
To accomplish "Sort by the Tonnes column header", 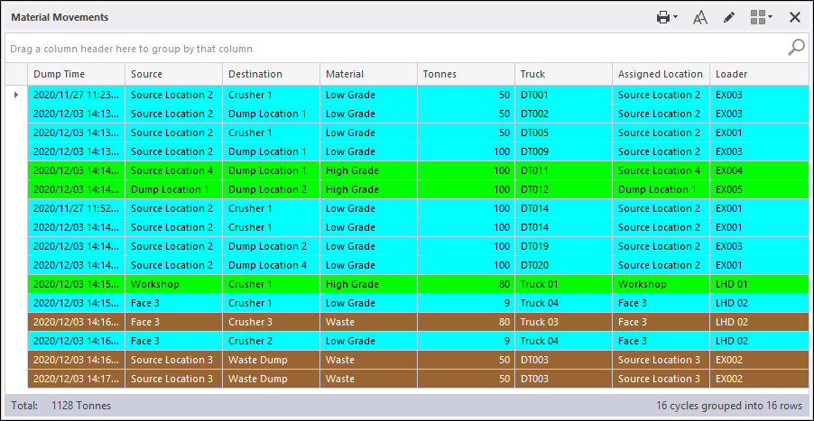I will tap(467, 74).
